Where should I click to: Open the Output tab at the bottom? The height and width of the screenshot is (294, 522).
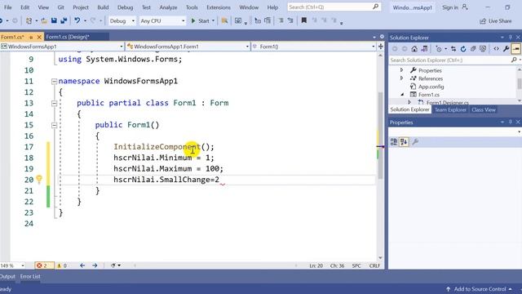click(7, 276)
